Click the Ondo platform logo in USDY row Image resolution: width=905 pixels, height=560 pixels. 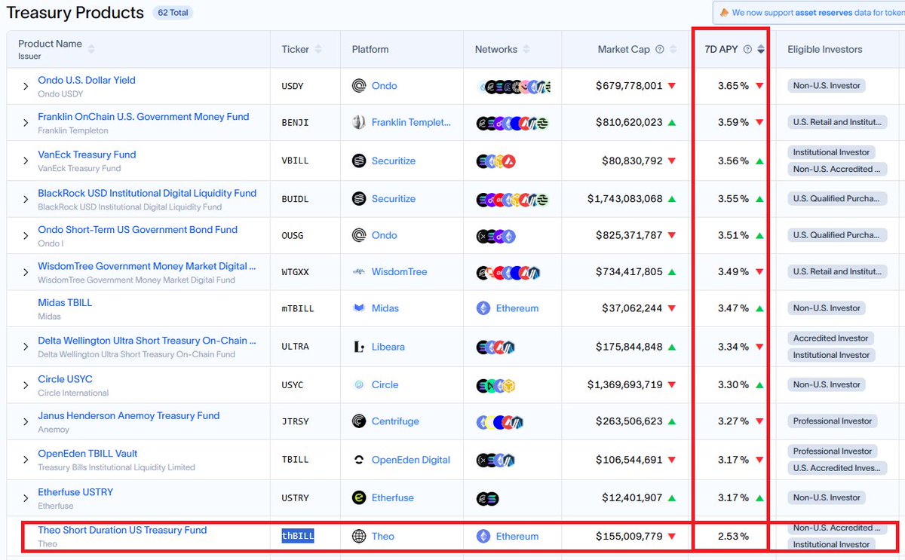click(x=359, y=86)
